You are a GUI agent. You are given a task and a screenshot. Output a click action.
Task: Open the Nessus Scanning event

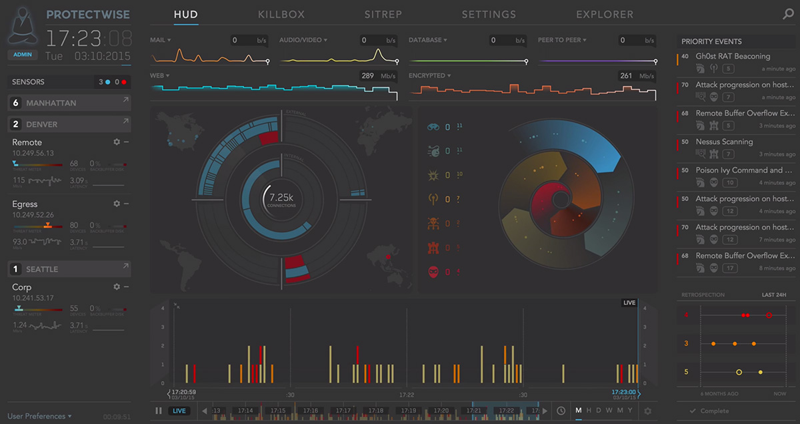(724, 142)
